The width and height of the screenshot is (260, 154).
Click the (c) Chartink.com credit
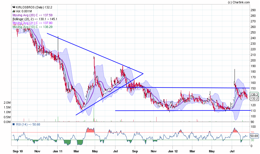[x=239, y=2]
